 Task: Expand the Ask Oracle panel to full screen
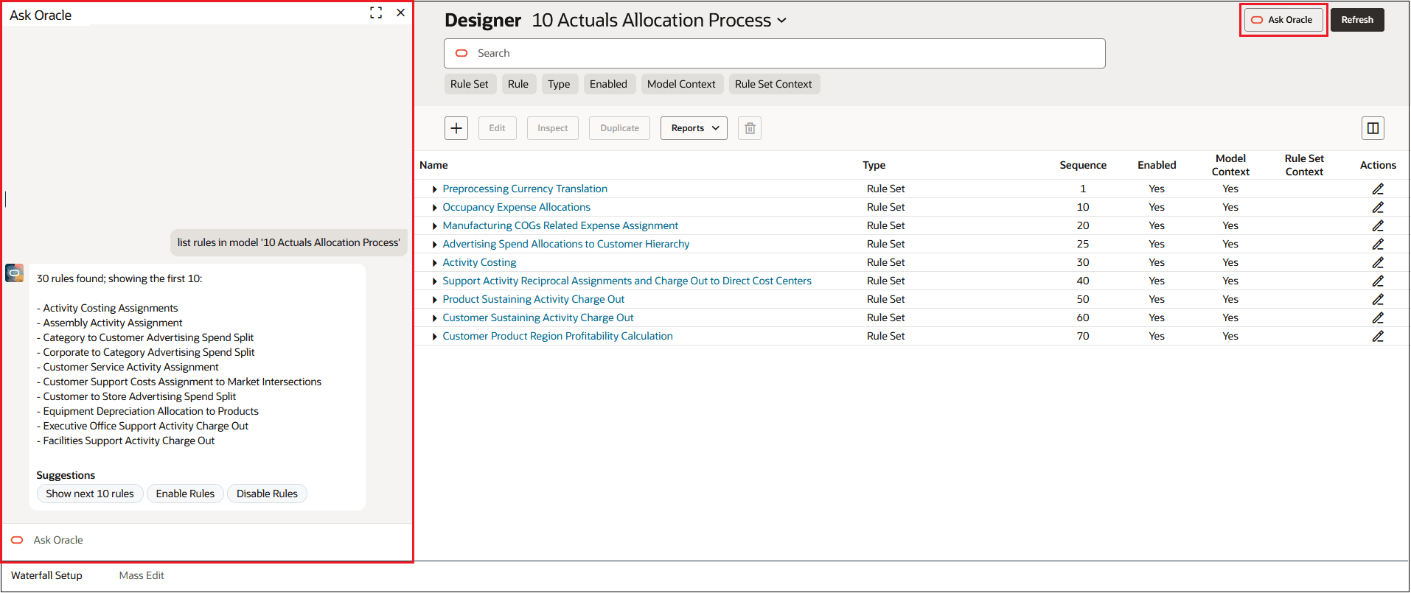376,13
